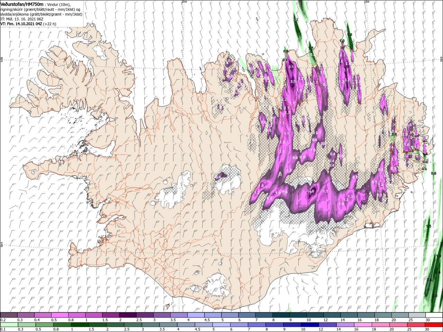Pick dark blue swatch between 10 and 12 rain scale
The height and width of the screenshot is (332, 443).
coord(309,325)
